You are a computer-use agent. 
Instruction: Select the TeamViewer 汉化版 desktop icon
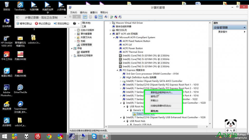click(20, 107)
